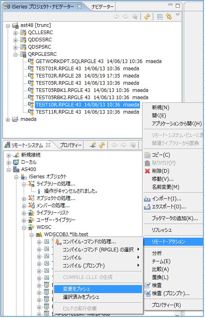Select TEST05RBK1.RPGLE member
This screenshot has height=318, width=205.
pos(92,90)
